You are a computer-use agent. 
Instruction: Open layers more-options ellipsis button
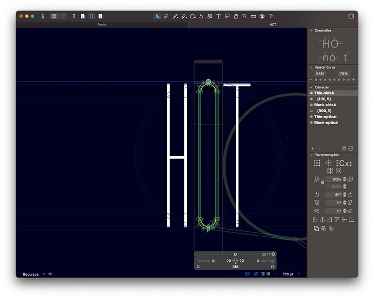[x=351, y=148]
